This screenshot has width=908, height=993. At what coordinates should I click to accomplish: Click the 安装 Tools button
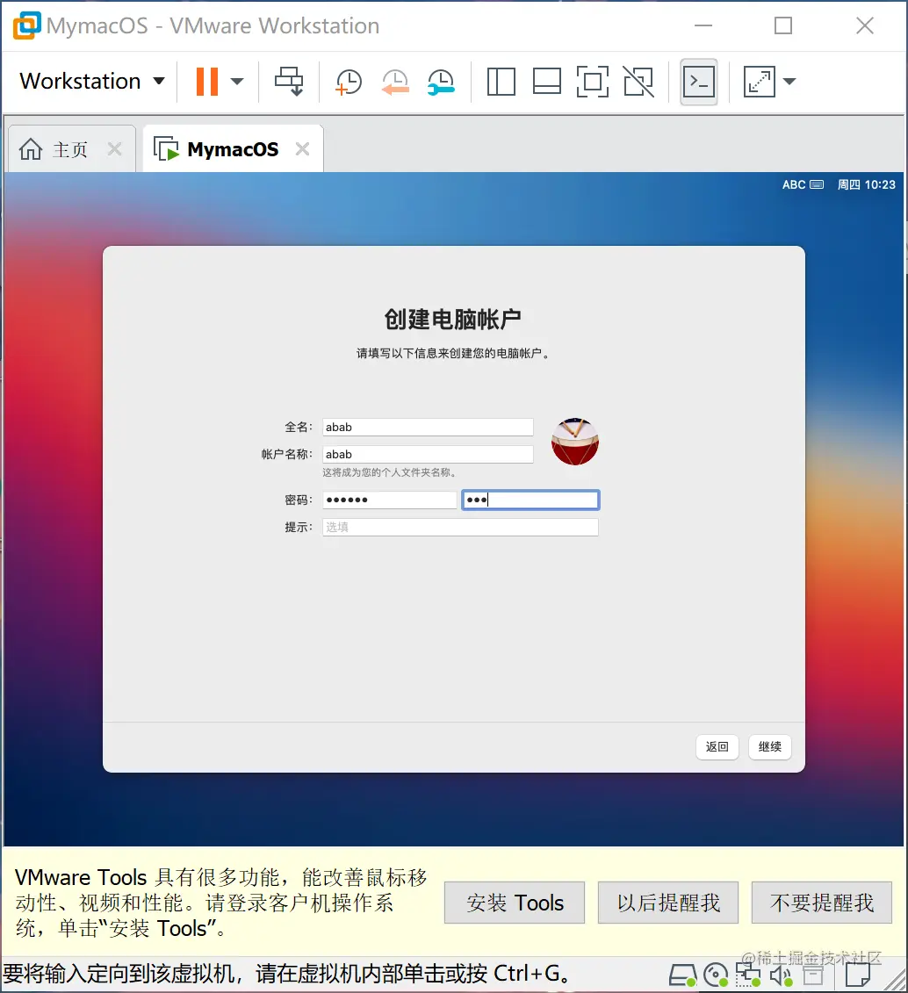click(x=515, y=903)
